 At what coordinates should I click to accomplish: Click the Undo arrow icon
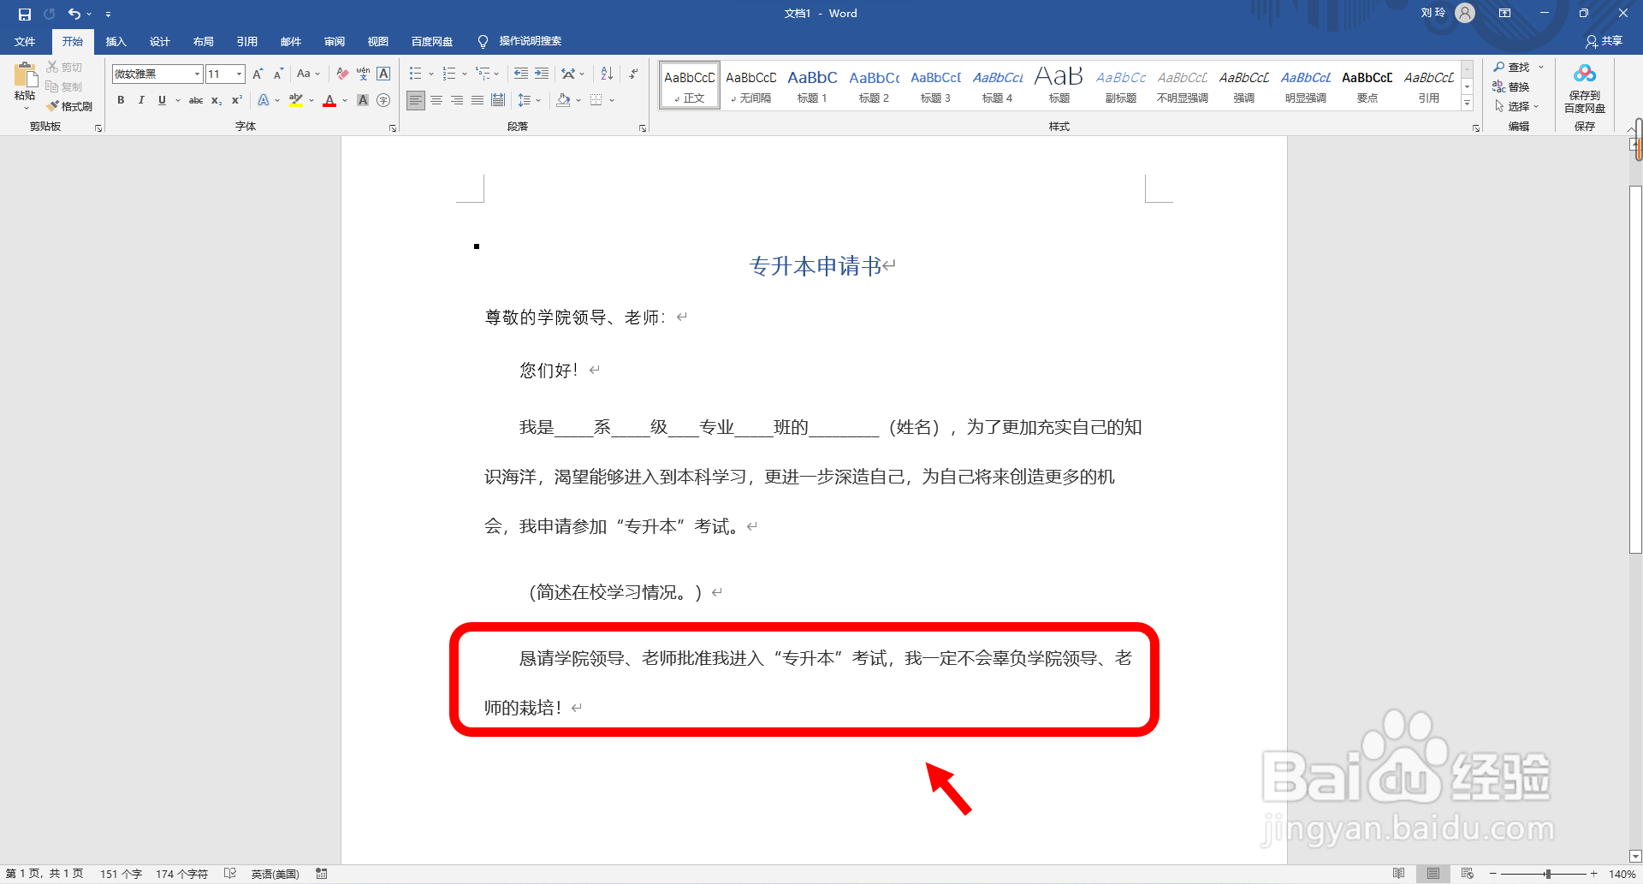point(74,14)
